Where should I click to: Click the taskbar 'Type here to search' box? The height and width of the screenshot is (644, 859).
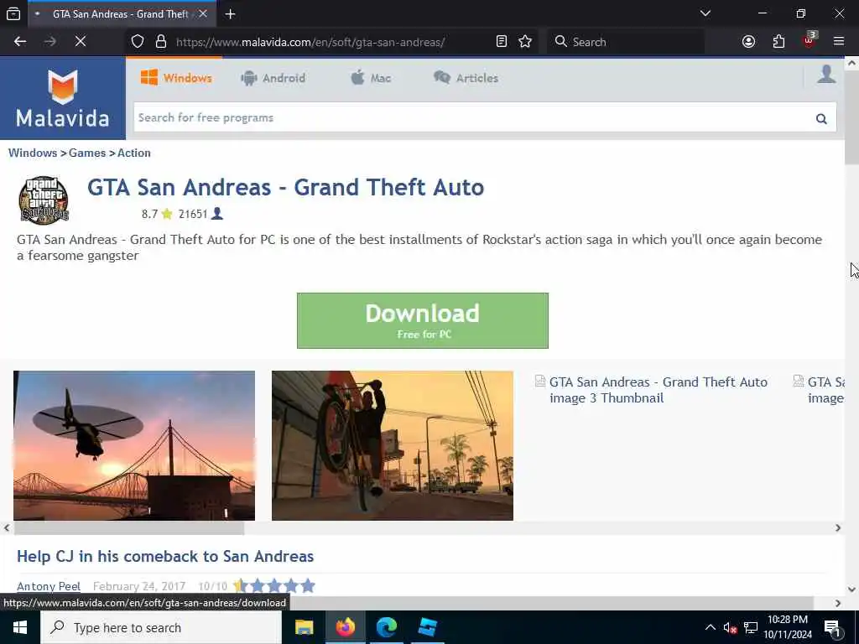pyautogui.click(x=161, y=627)
